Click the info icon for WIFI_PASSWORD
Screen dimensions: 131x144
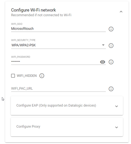pos(111,62)
